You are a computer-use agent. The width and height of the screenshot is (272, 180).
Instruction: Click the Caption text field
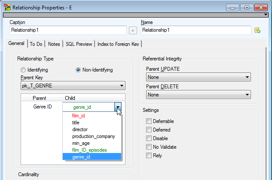click(68, 30)
